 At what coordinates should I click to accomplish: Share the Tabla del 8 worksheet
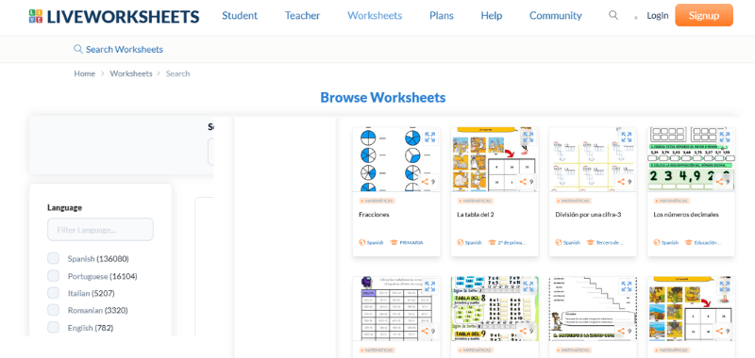[527, 331]
